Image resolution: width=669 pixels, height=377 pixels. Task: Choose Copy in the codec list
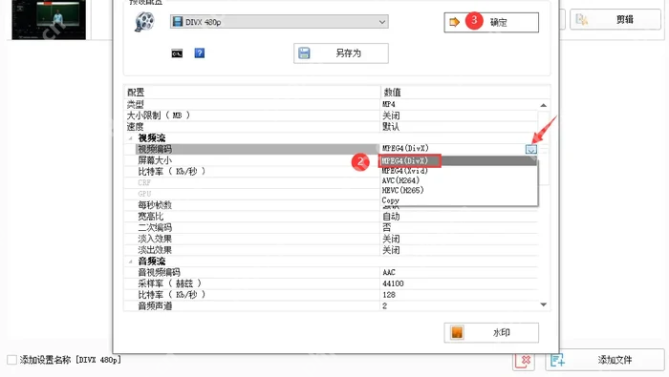tap(458, 199)
